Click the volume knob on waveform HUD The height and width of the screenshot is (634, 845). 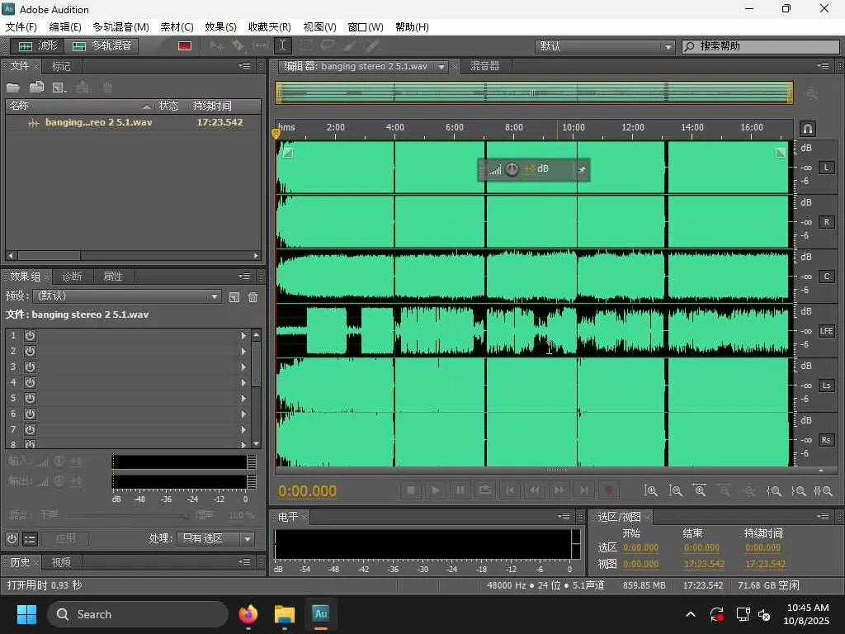click(x=512, y=169)
